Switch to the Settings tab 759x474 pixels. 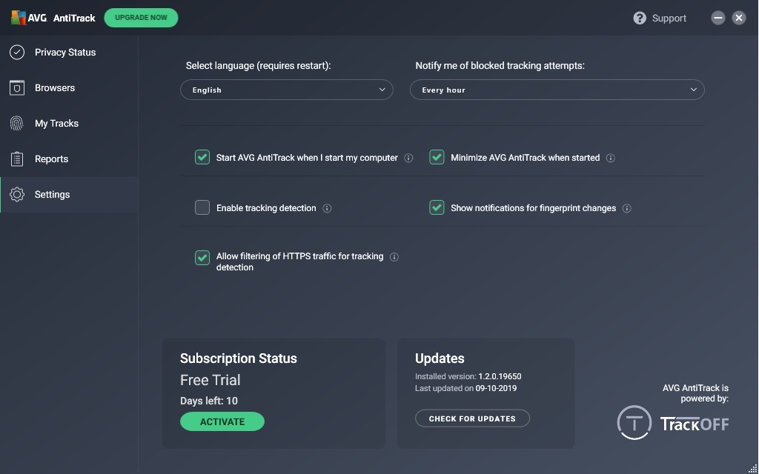(52, 194)
